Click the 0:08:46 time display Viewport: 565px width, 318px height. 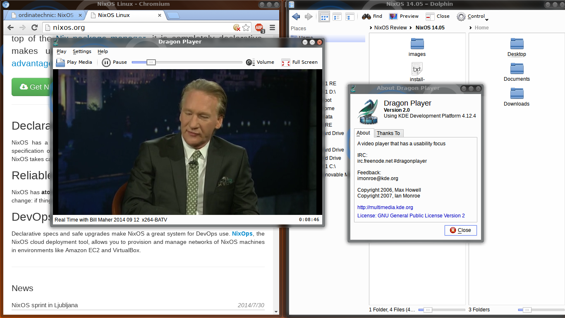[309, 219]
